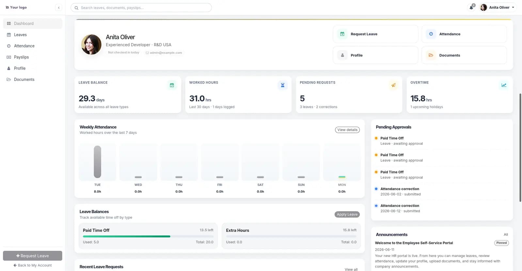This screenshot has height=271, width=522.
Task: Click the Documents card folder icon
Action: pos(431,55)
